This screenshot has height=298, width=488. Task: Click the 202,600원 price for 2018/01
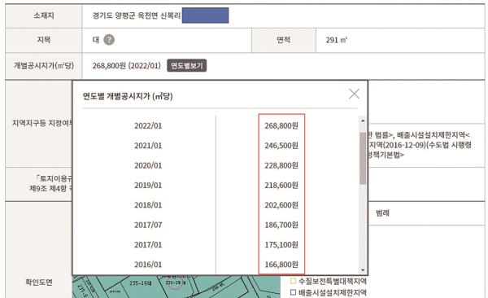tap(281, 205)
